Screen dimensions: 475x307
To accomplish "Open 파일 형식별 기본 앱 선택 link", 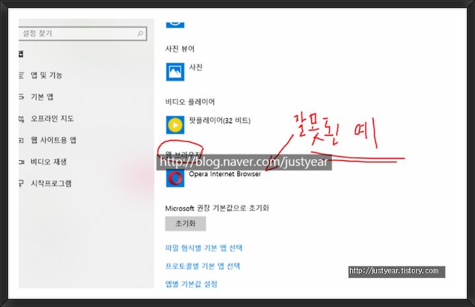I will tap(204, 248).
